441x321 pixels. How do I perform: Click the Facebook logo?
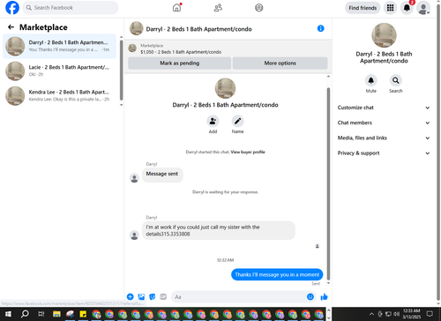[x=12, y=8]
